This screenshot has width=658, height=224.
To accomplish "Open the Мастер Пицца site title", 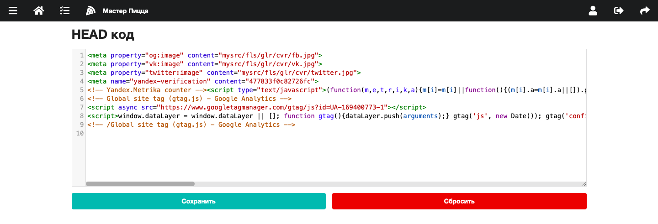I will (125, 11).
